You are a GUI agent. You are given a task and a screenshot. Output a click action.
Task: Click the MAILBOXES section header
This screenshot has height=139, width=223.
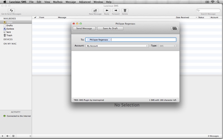(x=10, y=19)
